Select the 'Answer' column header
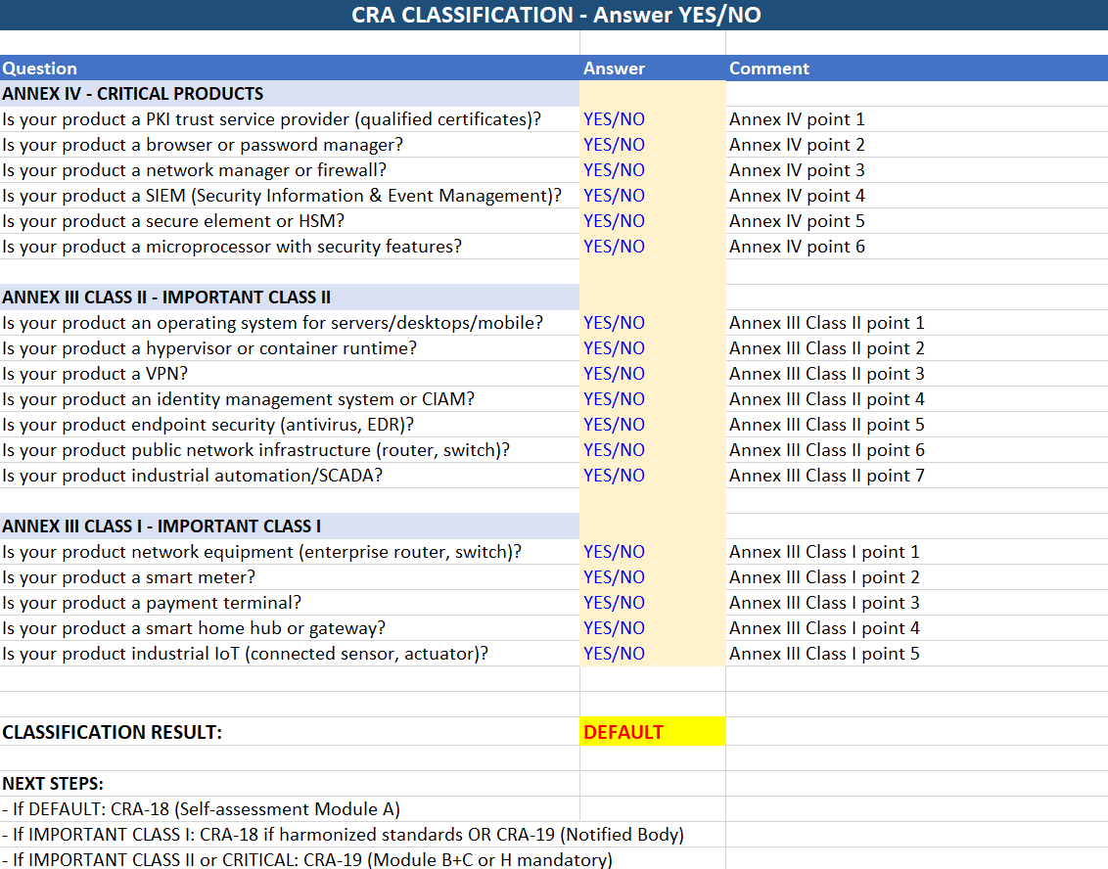This screenshot has width=1108, height=869. click(614, 69)
